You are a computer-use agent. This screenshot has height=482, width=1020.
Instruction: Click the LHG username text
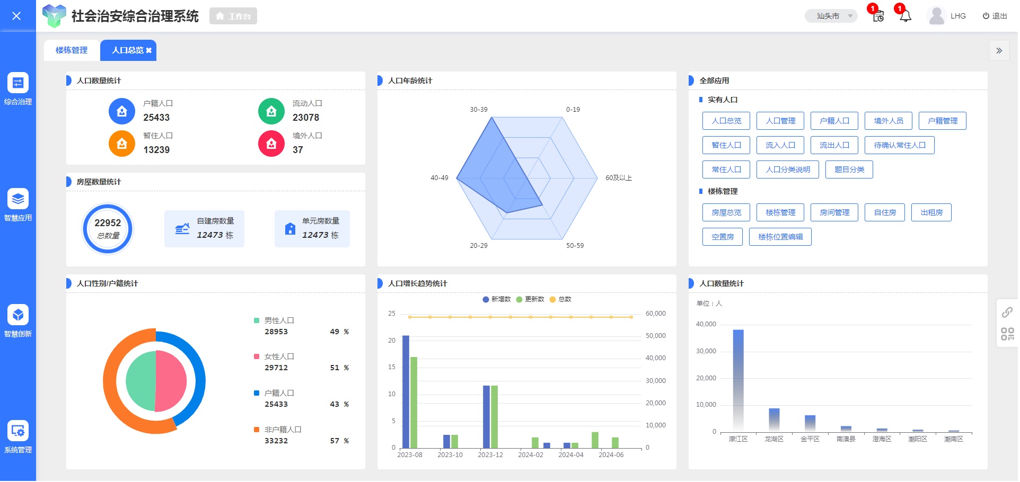tap(958, 16)
